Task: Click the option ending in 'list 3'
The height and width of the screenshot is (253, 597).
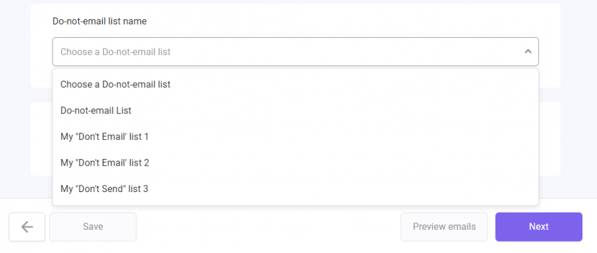Action: point(295,189)
